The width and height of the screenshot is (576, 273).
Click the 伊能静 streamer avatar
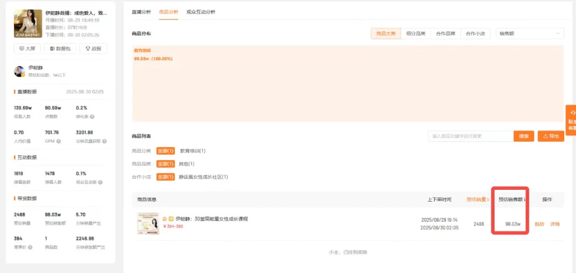20,71
